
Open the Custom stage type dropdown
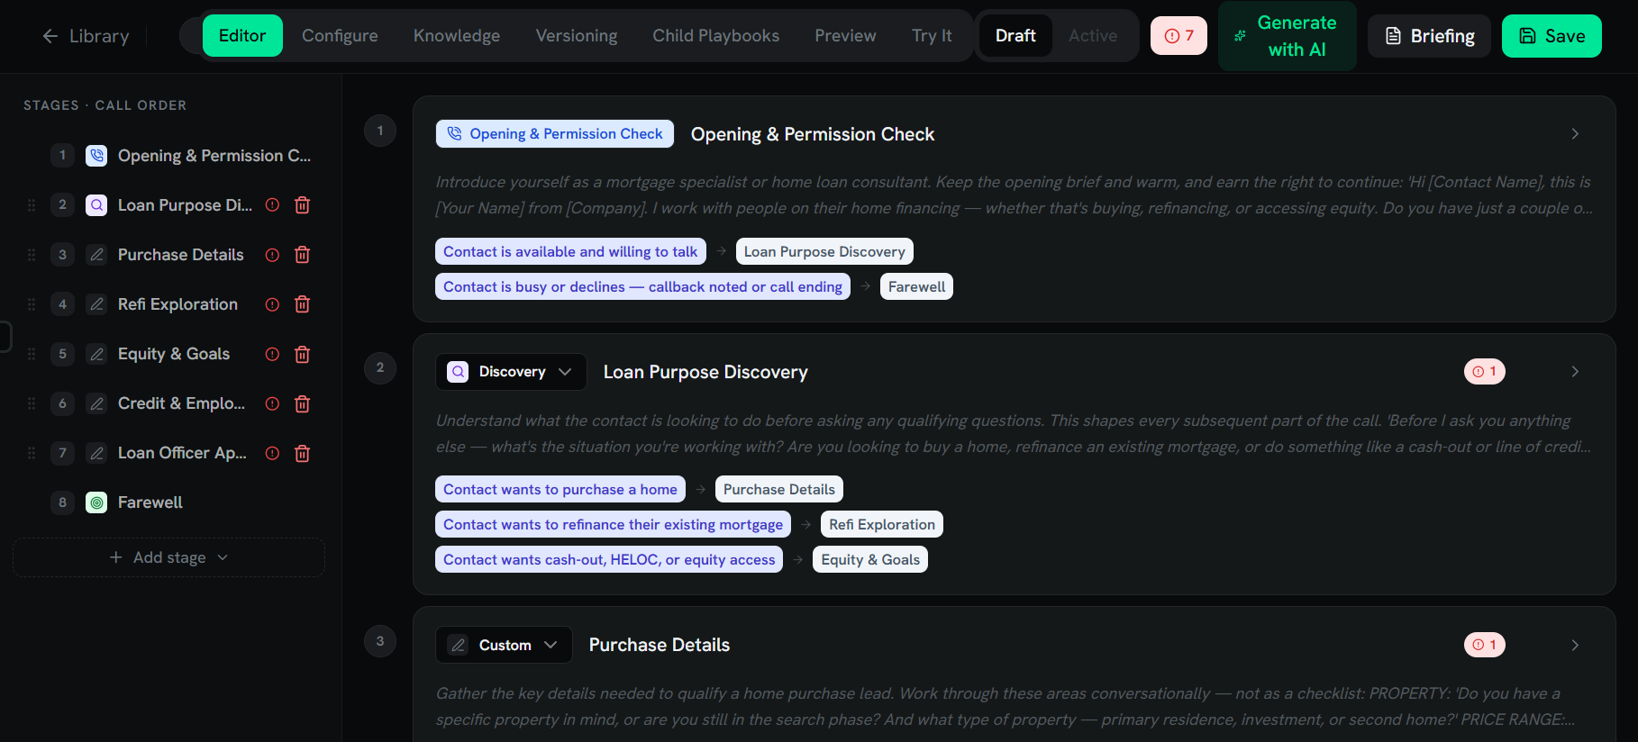[504, 645]
